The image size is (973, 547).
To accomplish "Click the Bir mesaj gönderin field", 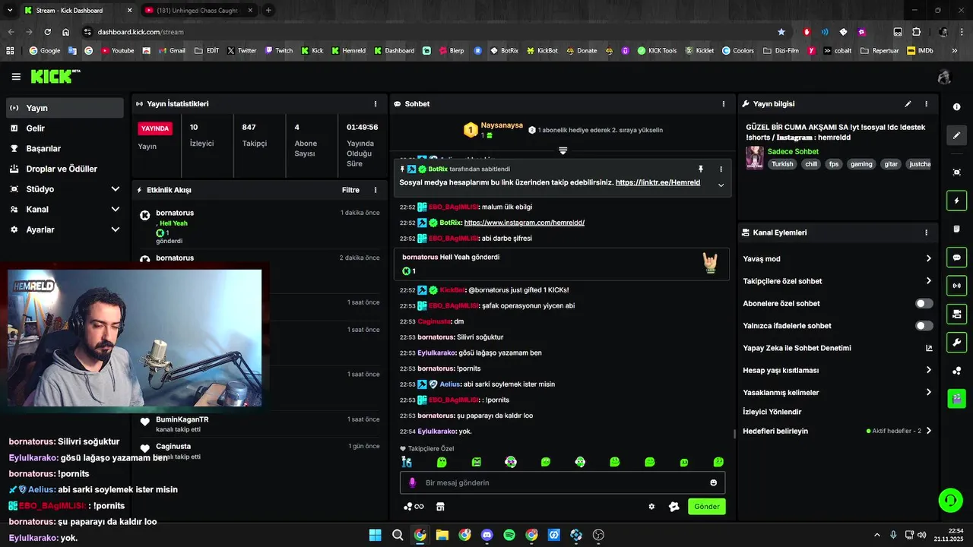I will coord(563,482).
